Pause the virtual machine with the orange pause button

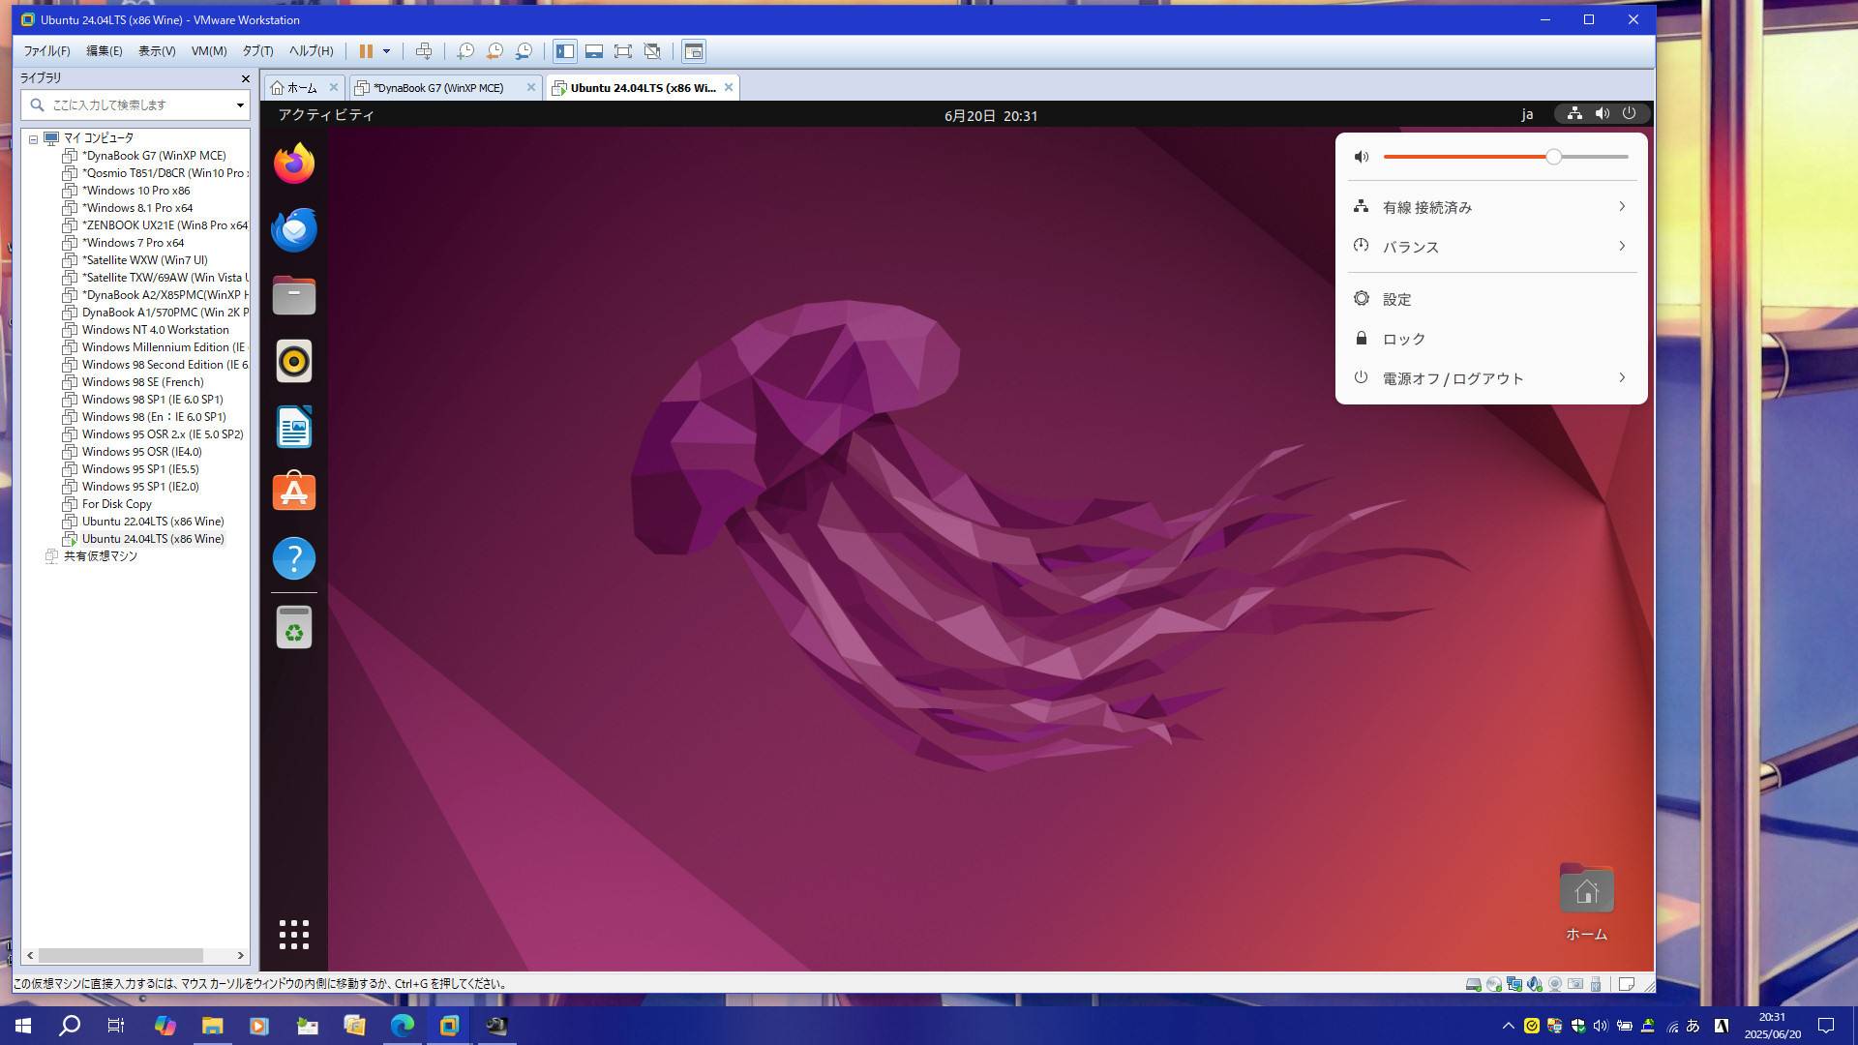coord(366,51)
